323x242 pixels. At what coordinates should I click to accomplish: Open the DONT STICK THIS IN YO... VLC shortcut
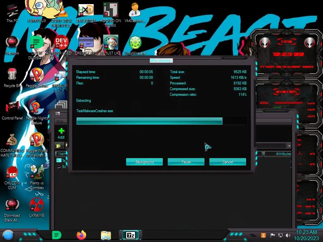62,14
